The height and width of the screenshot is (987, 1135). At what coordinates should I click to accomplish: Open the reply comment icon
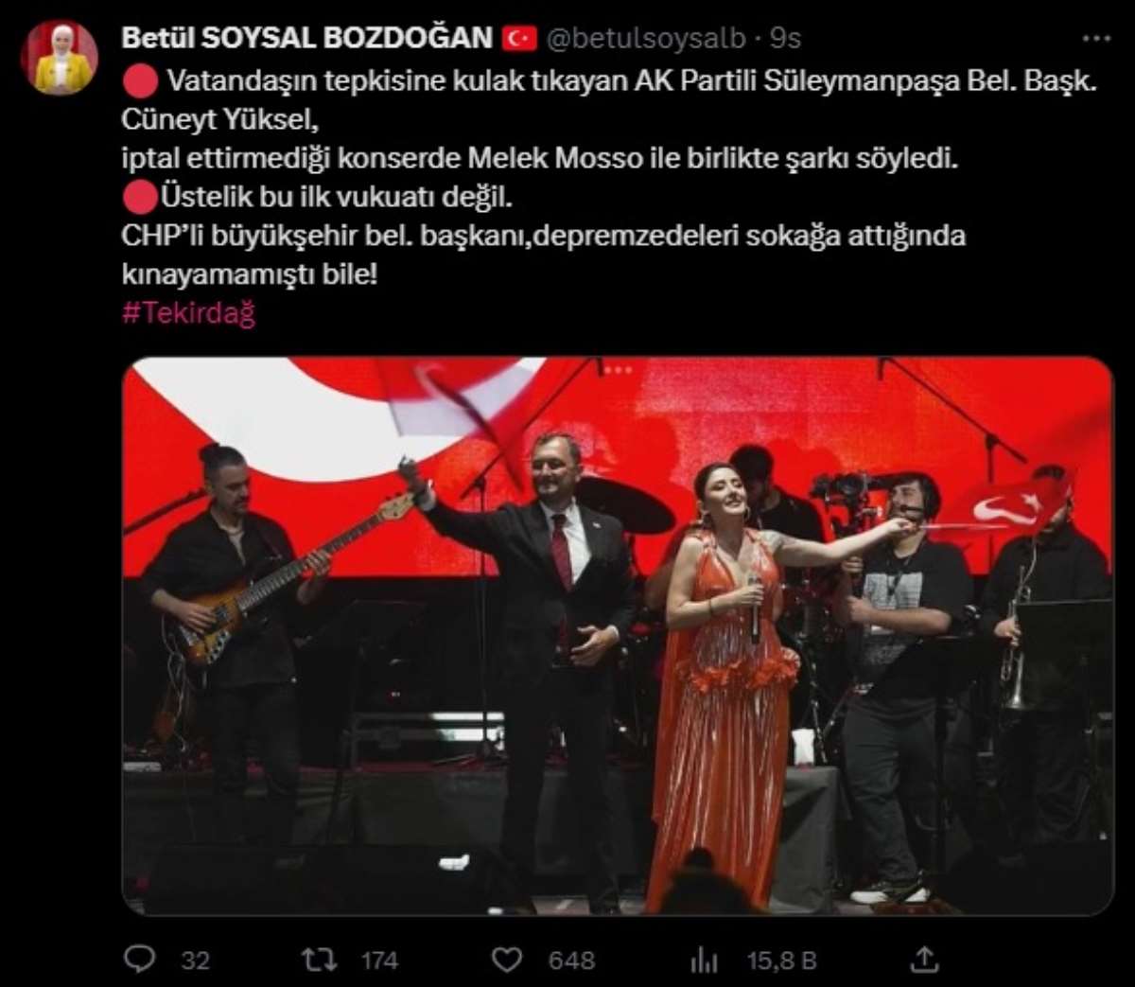pyautogui.click(x=140, y=960)
